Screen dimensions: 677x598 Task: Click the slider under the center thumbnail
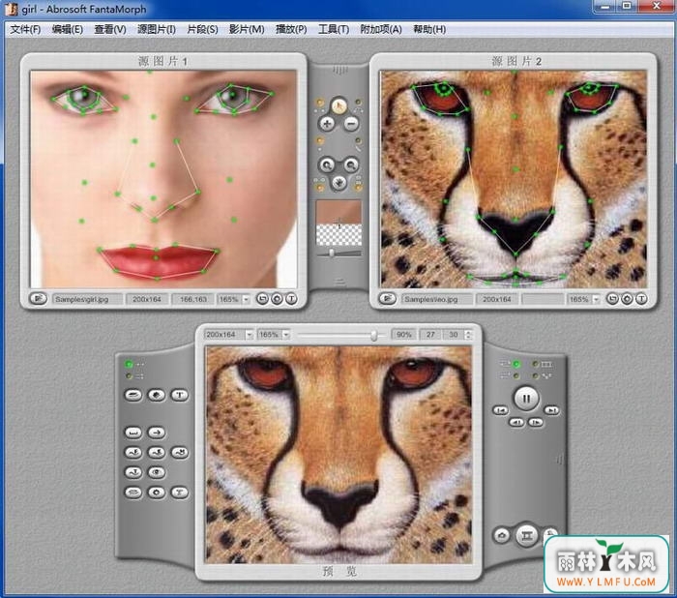338,253
